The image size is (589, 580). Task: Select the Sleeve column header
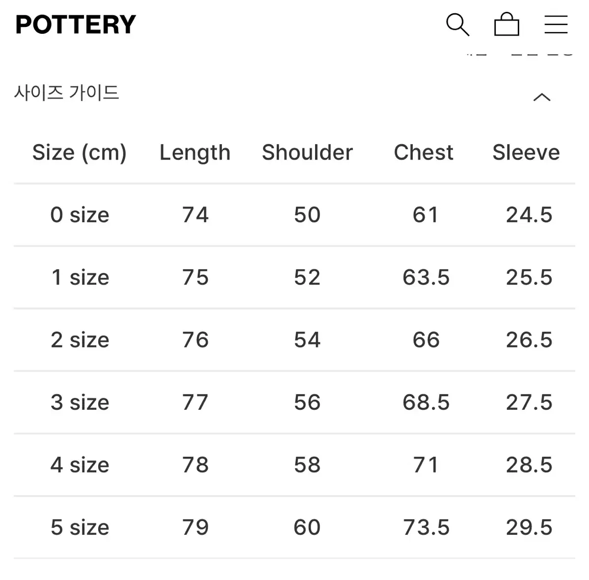click(x=526, y=152)
